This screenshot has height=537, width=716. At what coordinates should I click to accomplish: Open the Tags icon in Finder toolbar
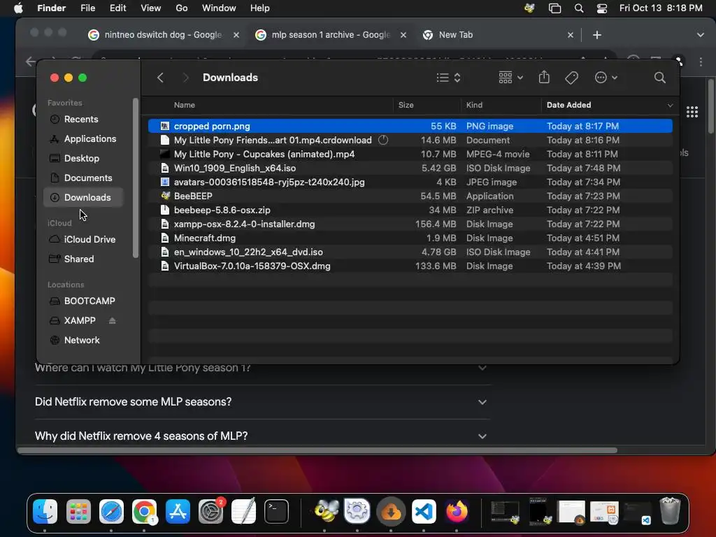tap(571, 78)
